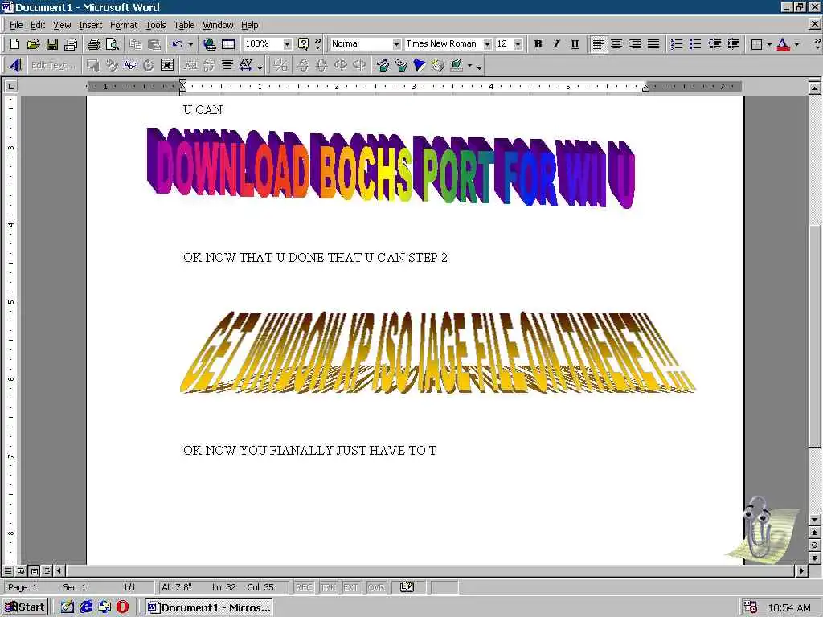
Task: Increase paragraph indent
Action: click(733, 44)
